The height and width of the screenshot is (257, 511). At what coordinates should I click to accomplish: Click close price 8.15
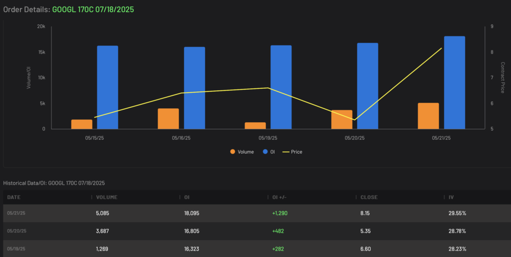365,214
